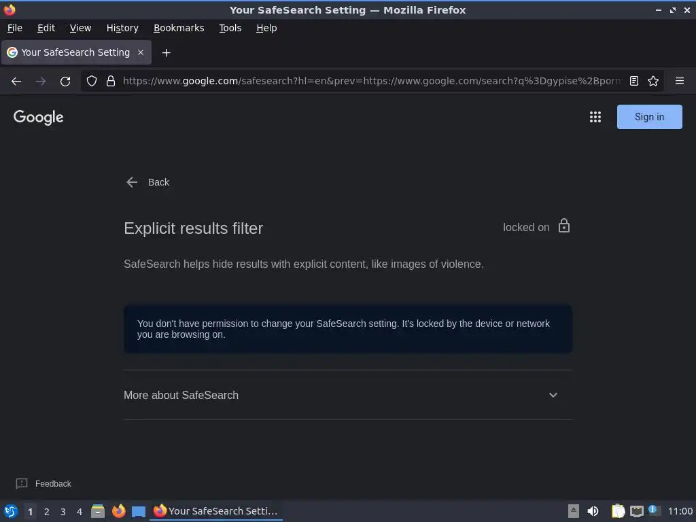Screen dimensions: 696x522
Task: Open the Tools menu
Action: 230,28
